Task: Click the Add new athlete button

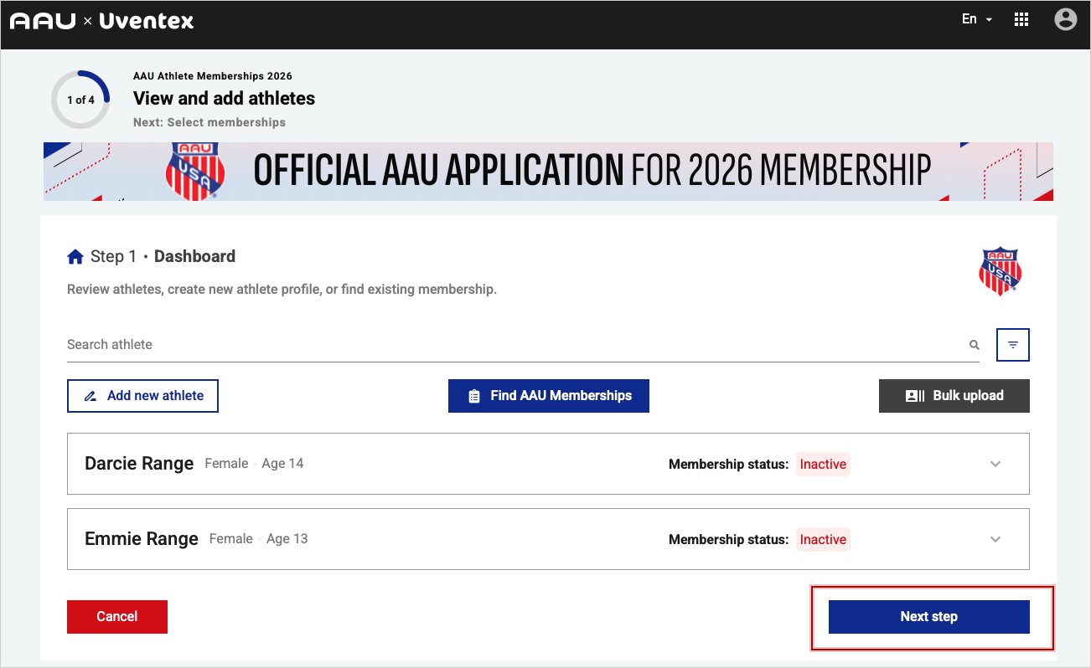Action: point(142,396)
